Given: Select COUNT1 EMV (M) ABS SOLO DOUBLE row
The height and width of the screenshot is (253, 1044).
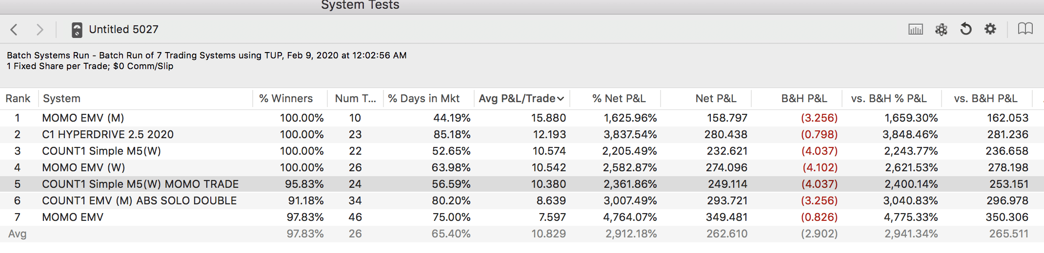Looking at the screenshot, I should click(x=139, y=201).
